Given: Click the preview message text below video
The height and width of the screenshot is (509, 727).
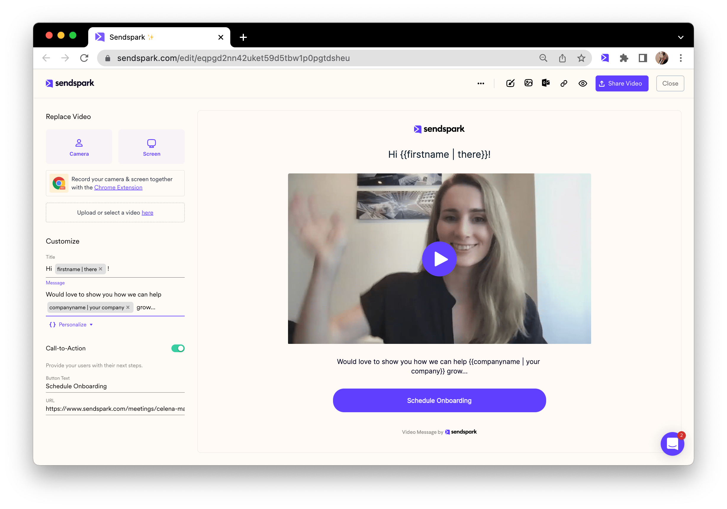Looking at the screenshot, I should [439, 366].
